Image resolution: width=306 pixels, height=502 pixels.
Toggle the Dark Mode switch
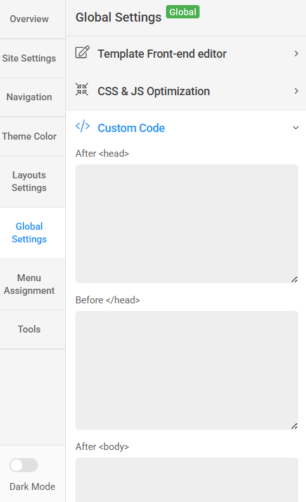click(x=23, y=465)
